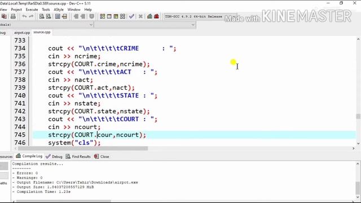Click line number 734 in the gutter
Screen dimensions: 361x203
20,48
